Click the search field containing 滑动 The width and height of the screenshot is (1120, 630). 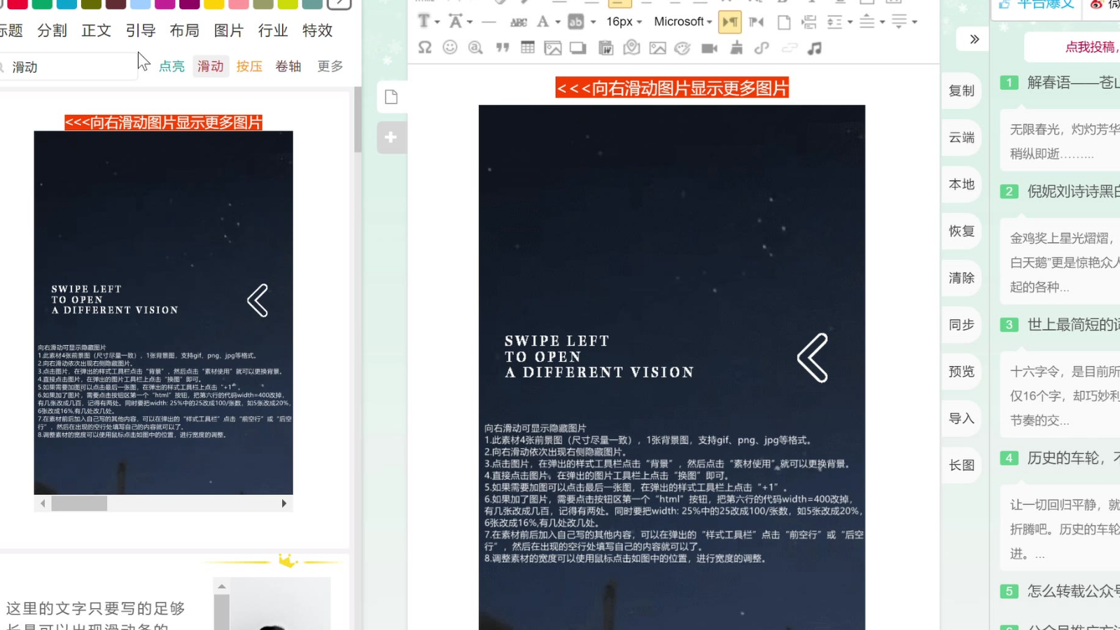pyautogui.click(x=70, y=67)
